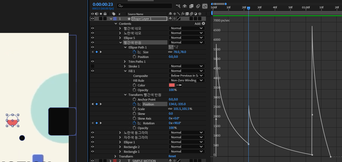Click the Add shape contents button
The width and height of the screenshot is (342, 162).
tap(203, 24)
